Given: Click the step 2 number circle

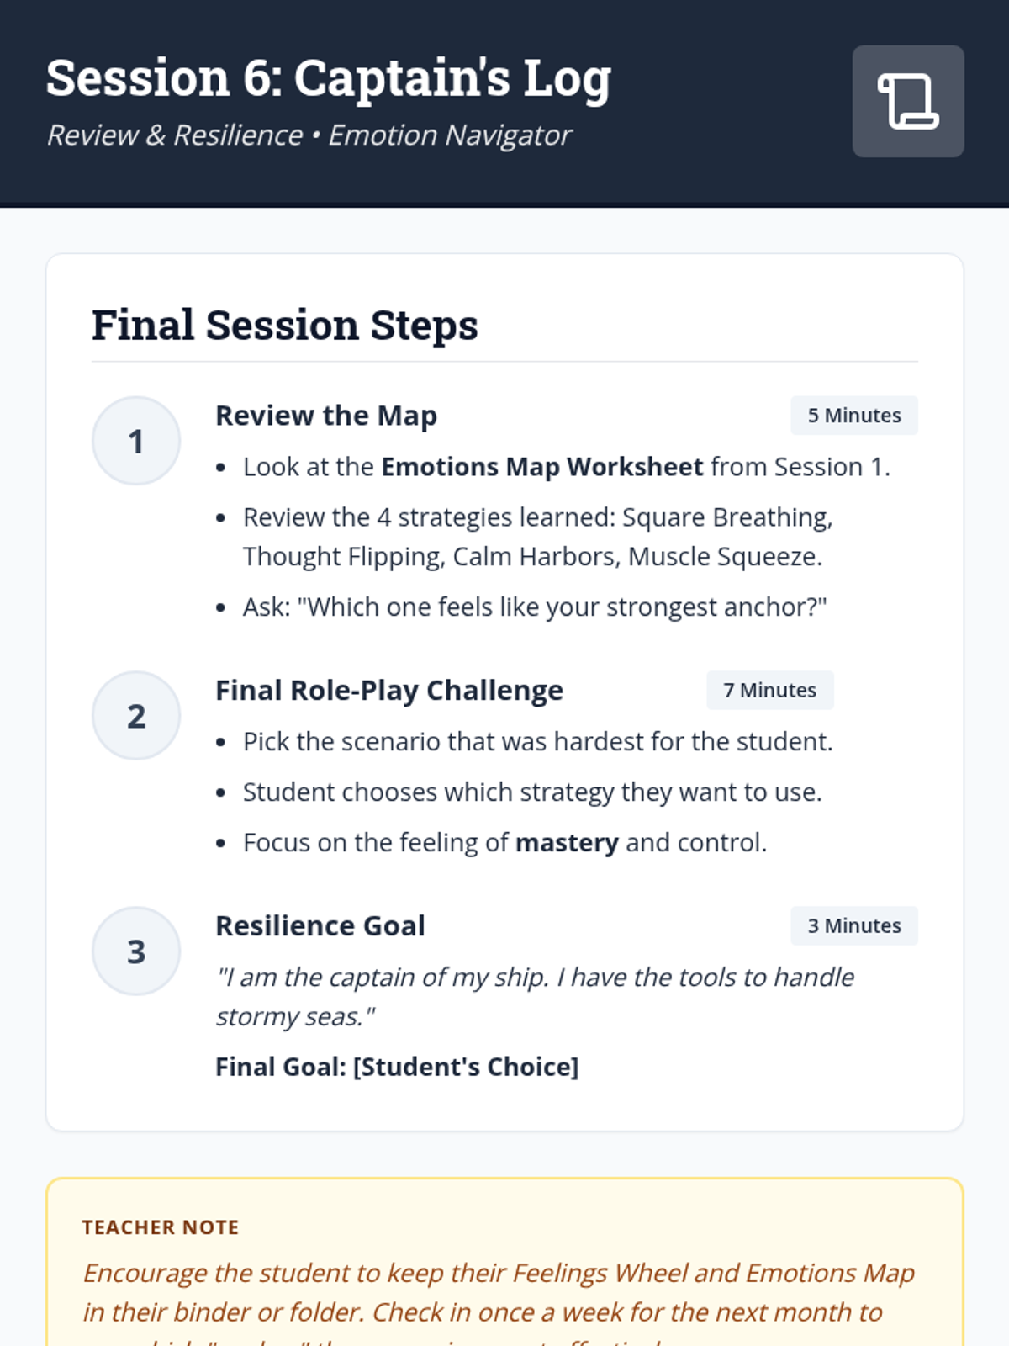Looking at the screenshot, I should [x=136, y=715].
